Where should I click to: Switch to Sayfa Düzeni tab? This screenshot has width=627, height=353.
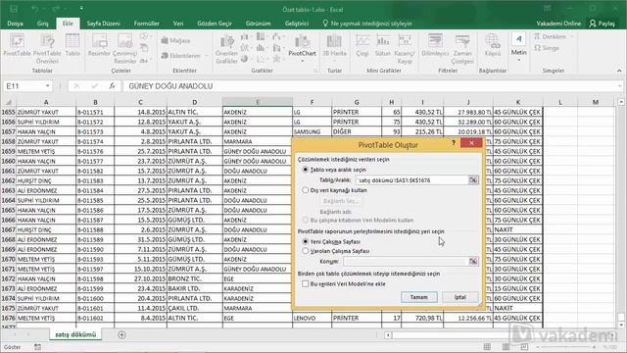click(103, 24)
